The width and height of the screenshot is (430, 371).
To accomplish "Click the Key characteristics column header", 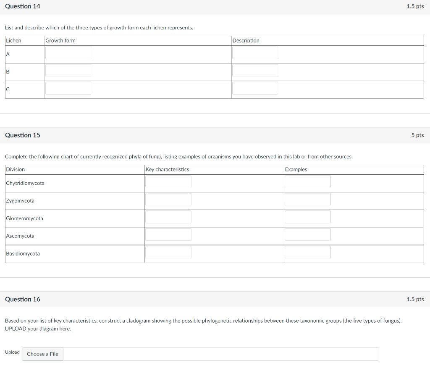I will [x=215, y=170].
